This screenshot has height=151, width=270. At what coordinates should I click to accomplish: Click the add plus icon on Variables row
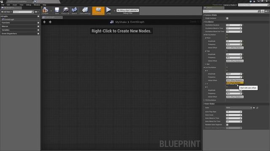click(x=38, y=30)
